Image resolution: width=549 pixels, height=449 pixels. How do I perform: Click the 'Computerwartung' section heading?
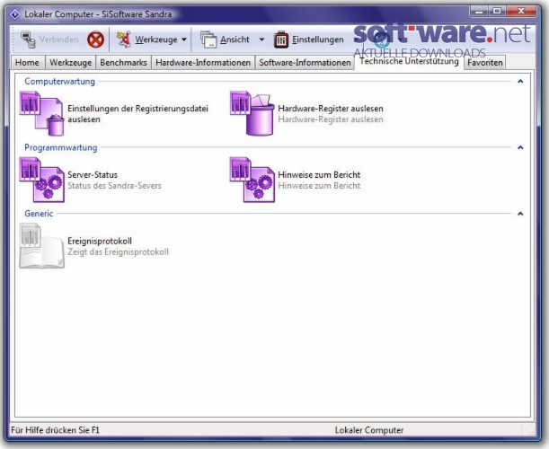pyautogui.click(x=59, y=81)
